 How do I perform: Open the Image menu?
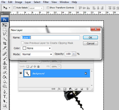pos(19,2)
